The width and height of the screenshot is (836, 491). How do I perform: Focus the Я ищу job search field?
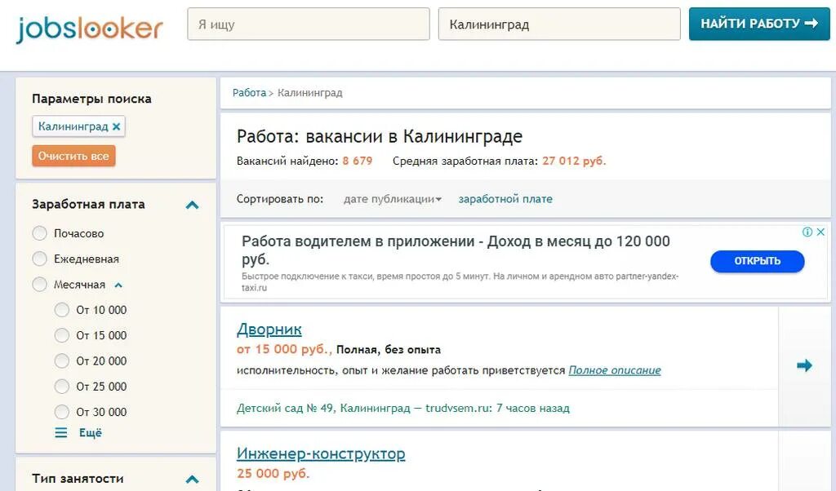coord(308,24)
